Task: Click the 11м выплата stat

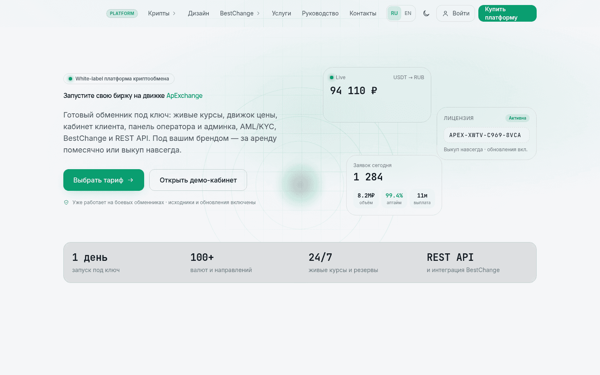Action: [422, 199]
